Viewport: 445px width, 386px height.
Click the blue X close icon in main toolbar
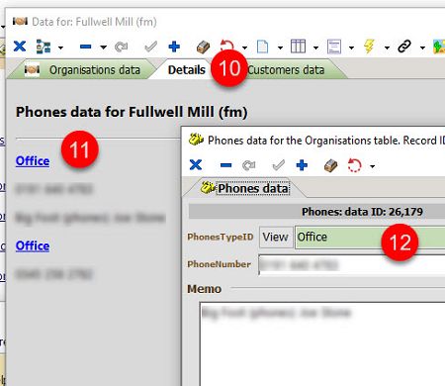(20, 47)
